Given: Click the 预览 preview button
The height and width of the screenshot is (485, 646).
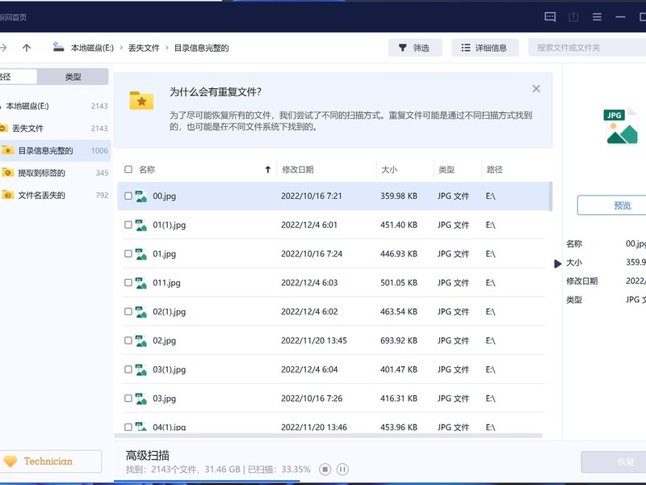Looking at the screenshot, I should (614, 205).
